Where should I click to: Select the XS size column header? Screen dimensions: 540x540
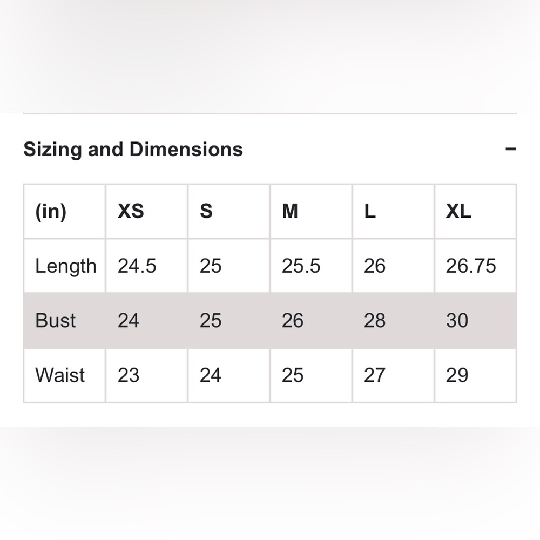(131, 211)
